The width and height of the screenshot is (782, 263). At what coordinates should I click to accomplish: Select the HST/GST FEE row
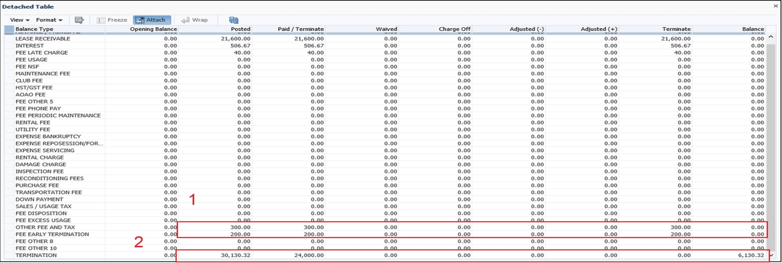[385, 88]
